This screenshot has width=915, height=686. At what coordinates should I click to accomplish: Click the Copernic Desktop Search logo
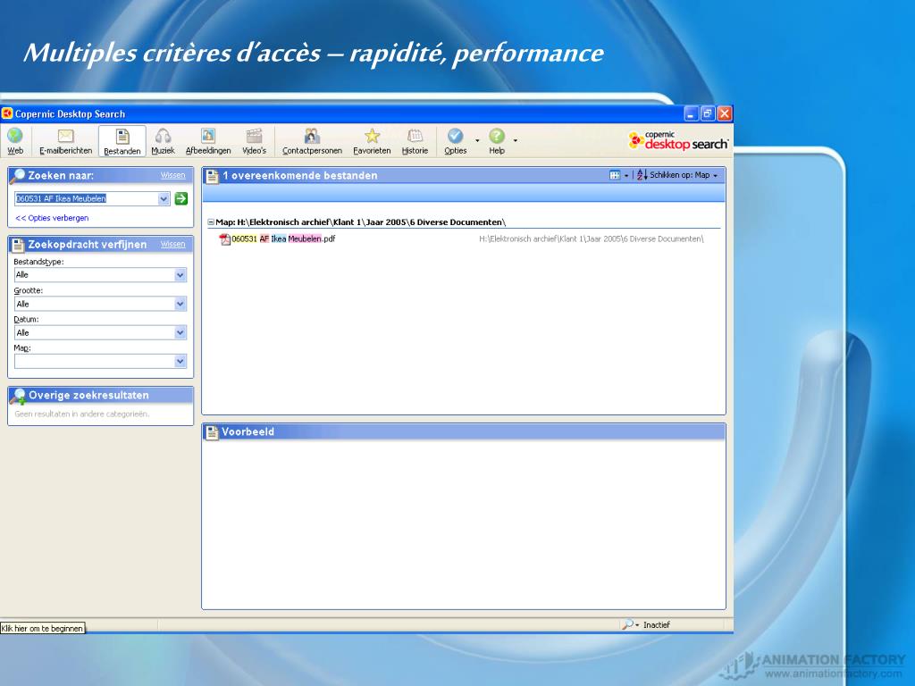(678, 140)
